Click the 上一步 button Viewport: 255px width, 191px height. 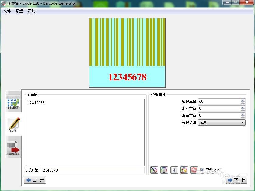click(x=34, y=180)
